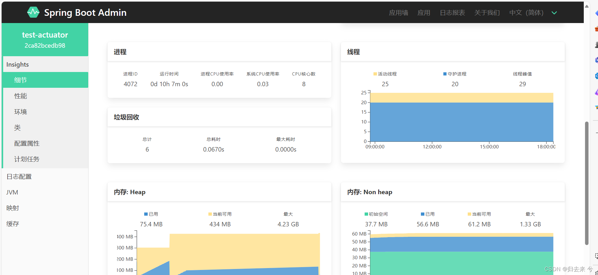Click the Heap 最大 value 4.23 GB
Image resolution: width=598 pixels, height=275 pixels.
pos(288,224)
